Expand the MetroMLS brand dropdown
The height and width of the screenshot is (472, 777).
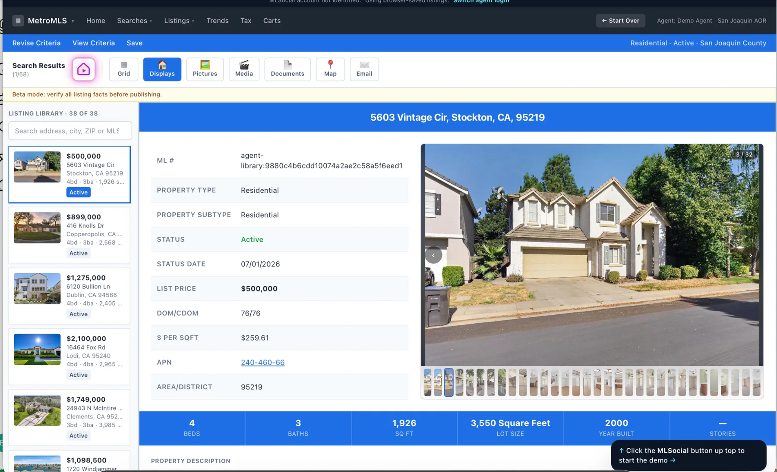(x=73, y=21)
